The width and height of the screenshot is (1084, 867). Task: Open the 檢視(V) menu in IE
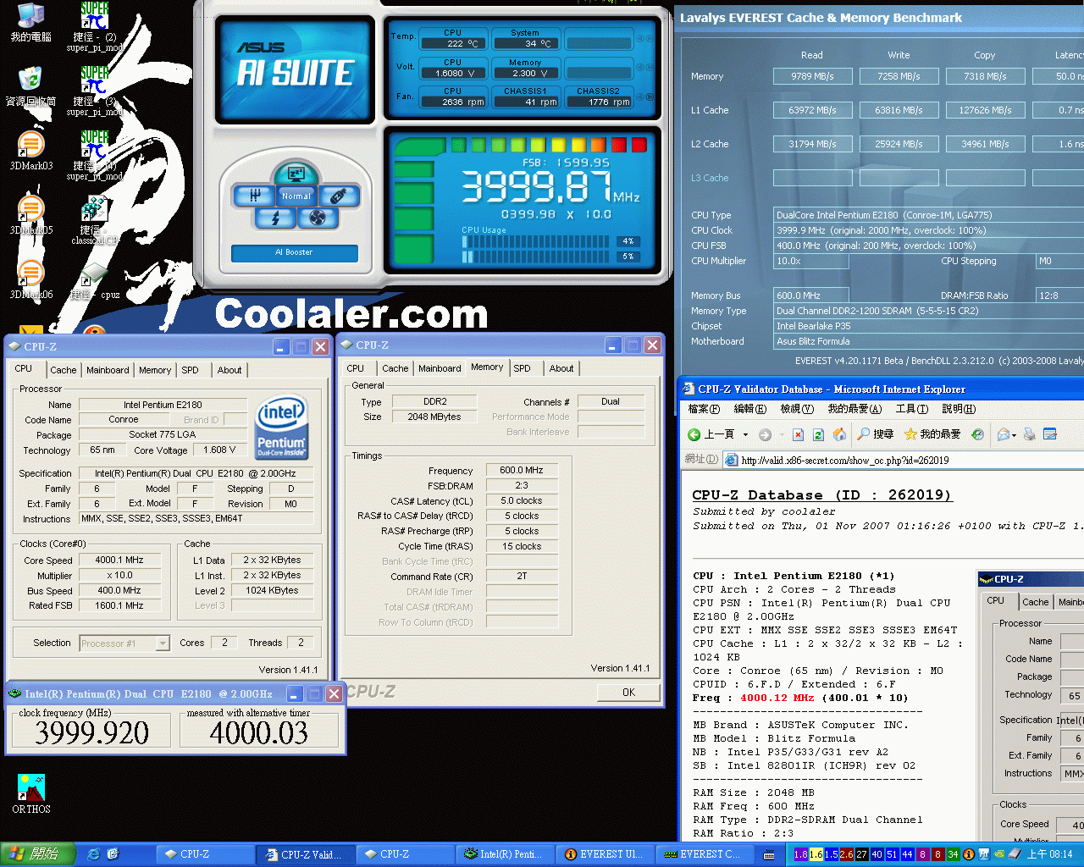coord(796,409)
